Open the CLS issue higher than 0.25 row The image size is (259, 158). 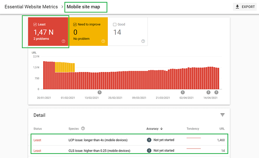(129, 150)
